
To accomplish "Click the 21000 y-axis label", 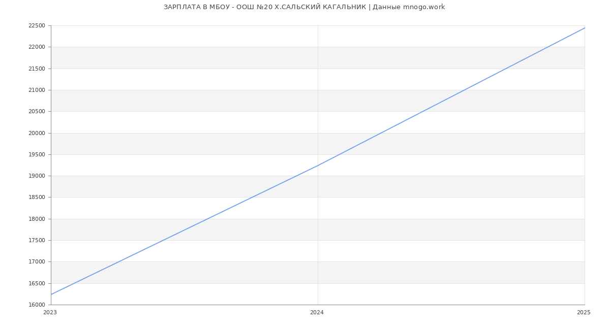I will (37, 90).
